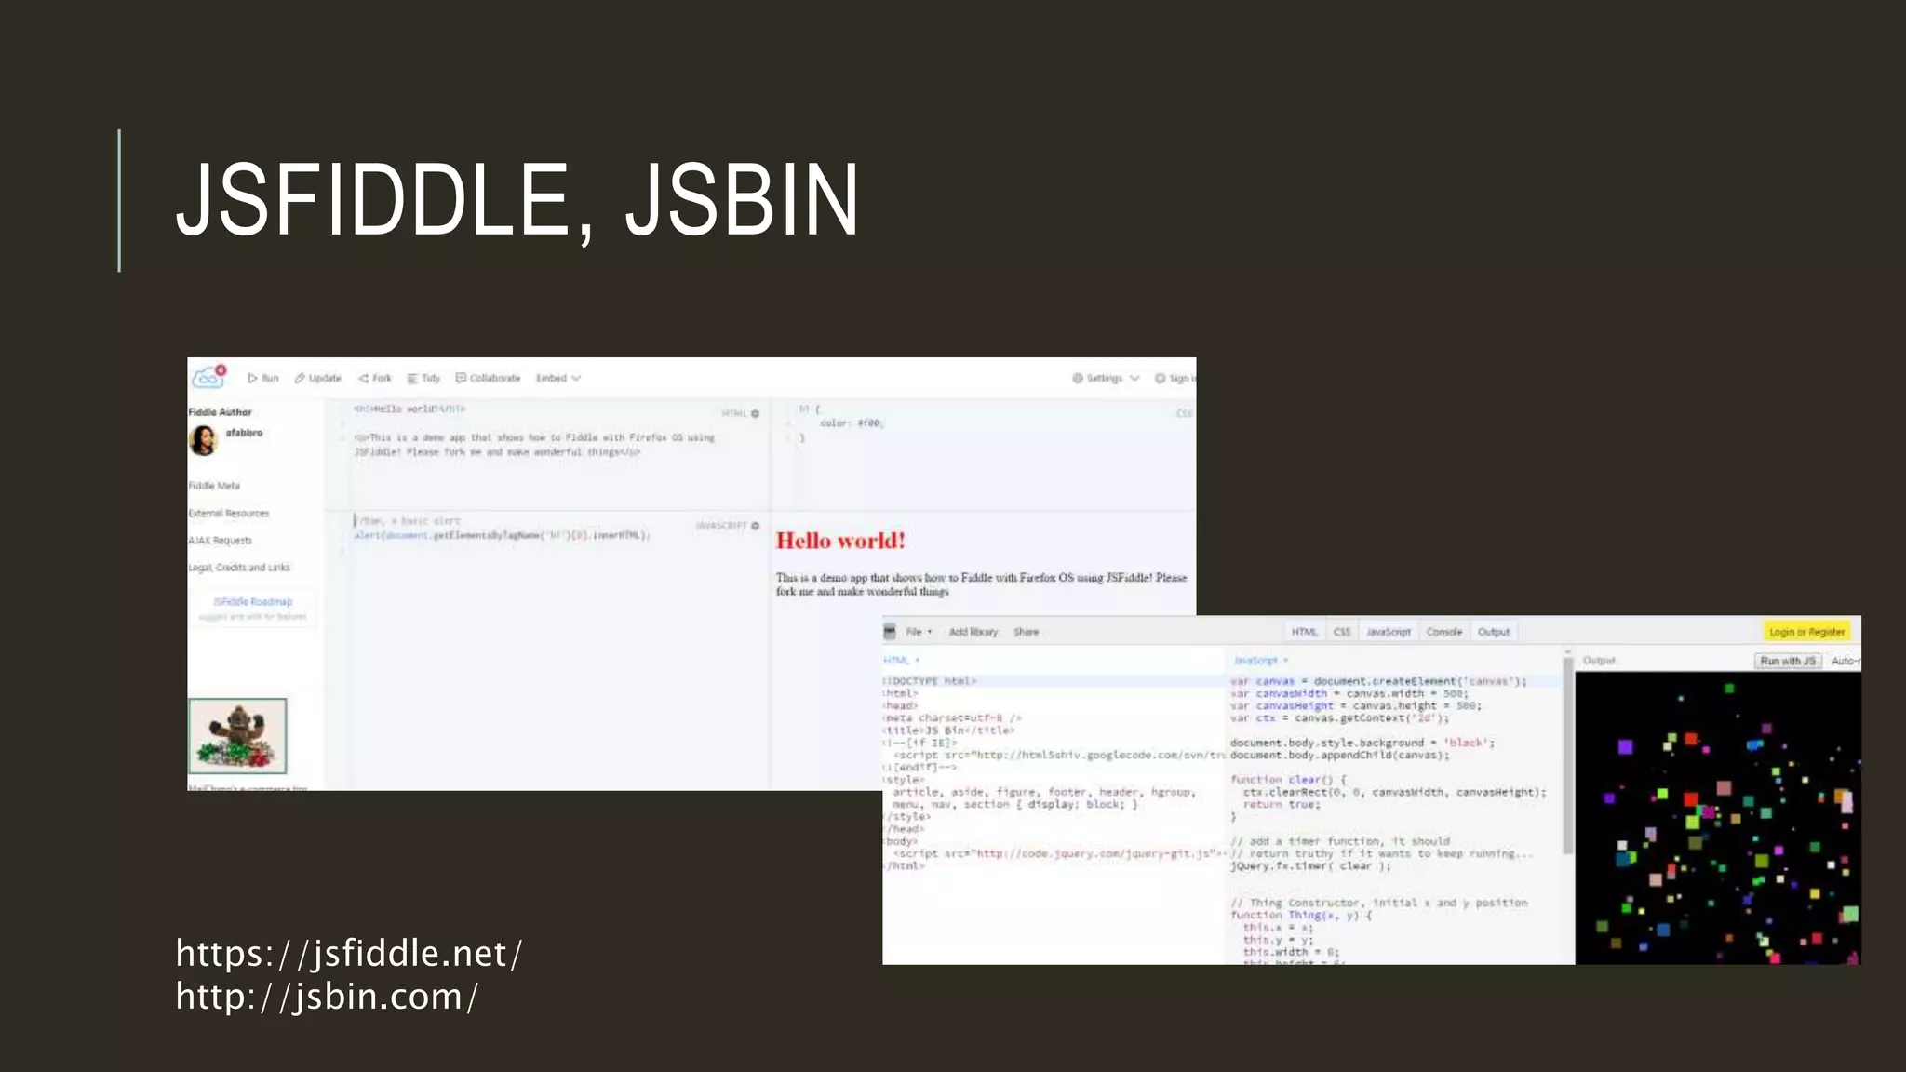Click the sidebar advertisement thumbnail in JSFiddle
1906x1072 pixels.
coord(237,736)
